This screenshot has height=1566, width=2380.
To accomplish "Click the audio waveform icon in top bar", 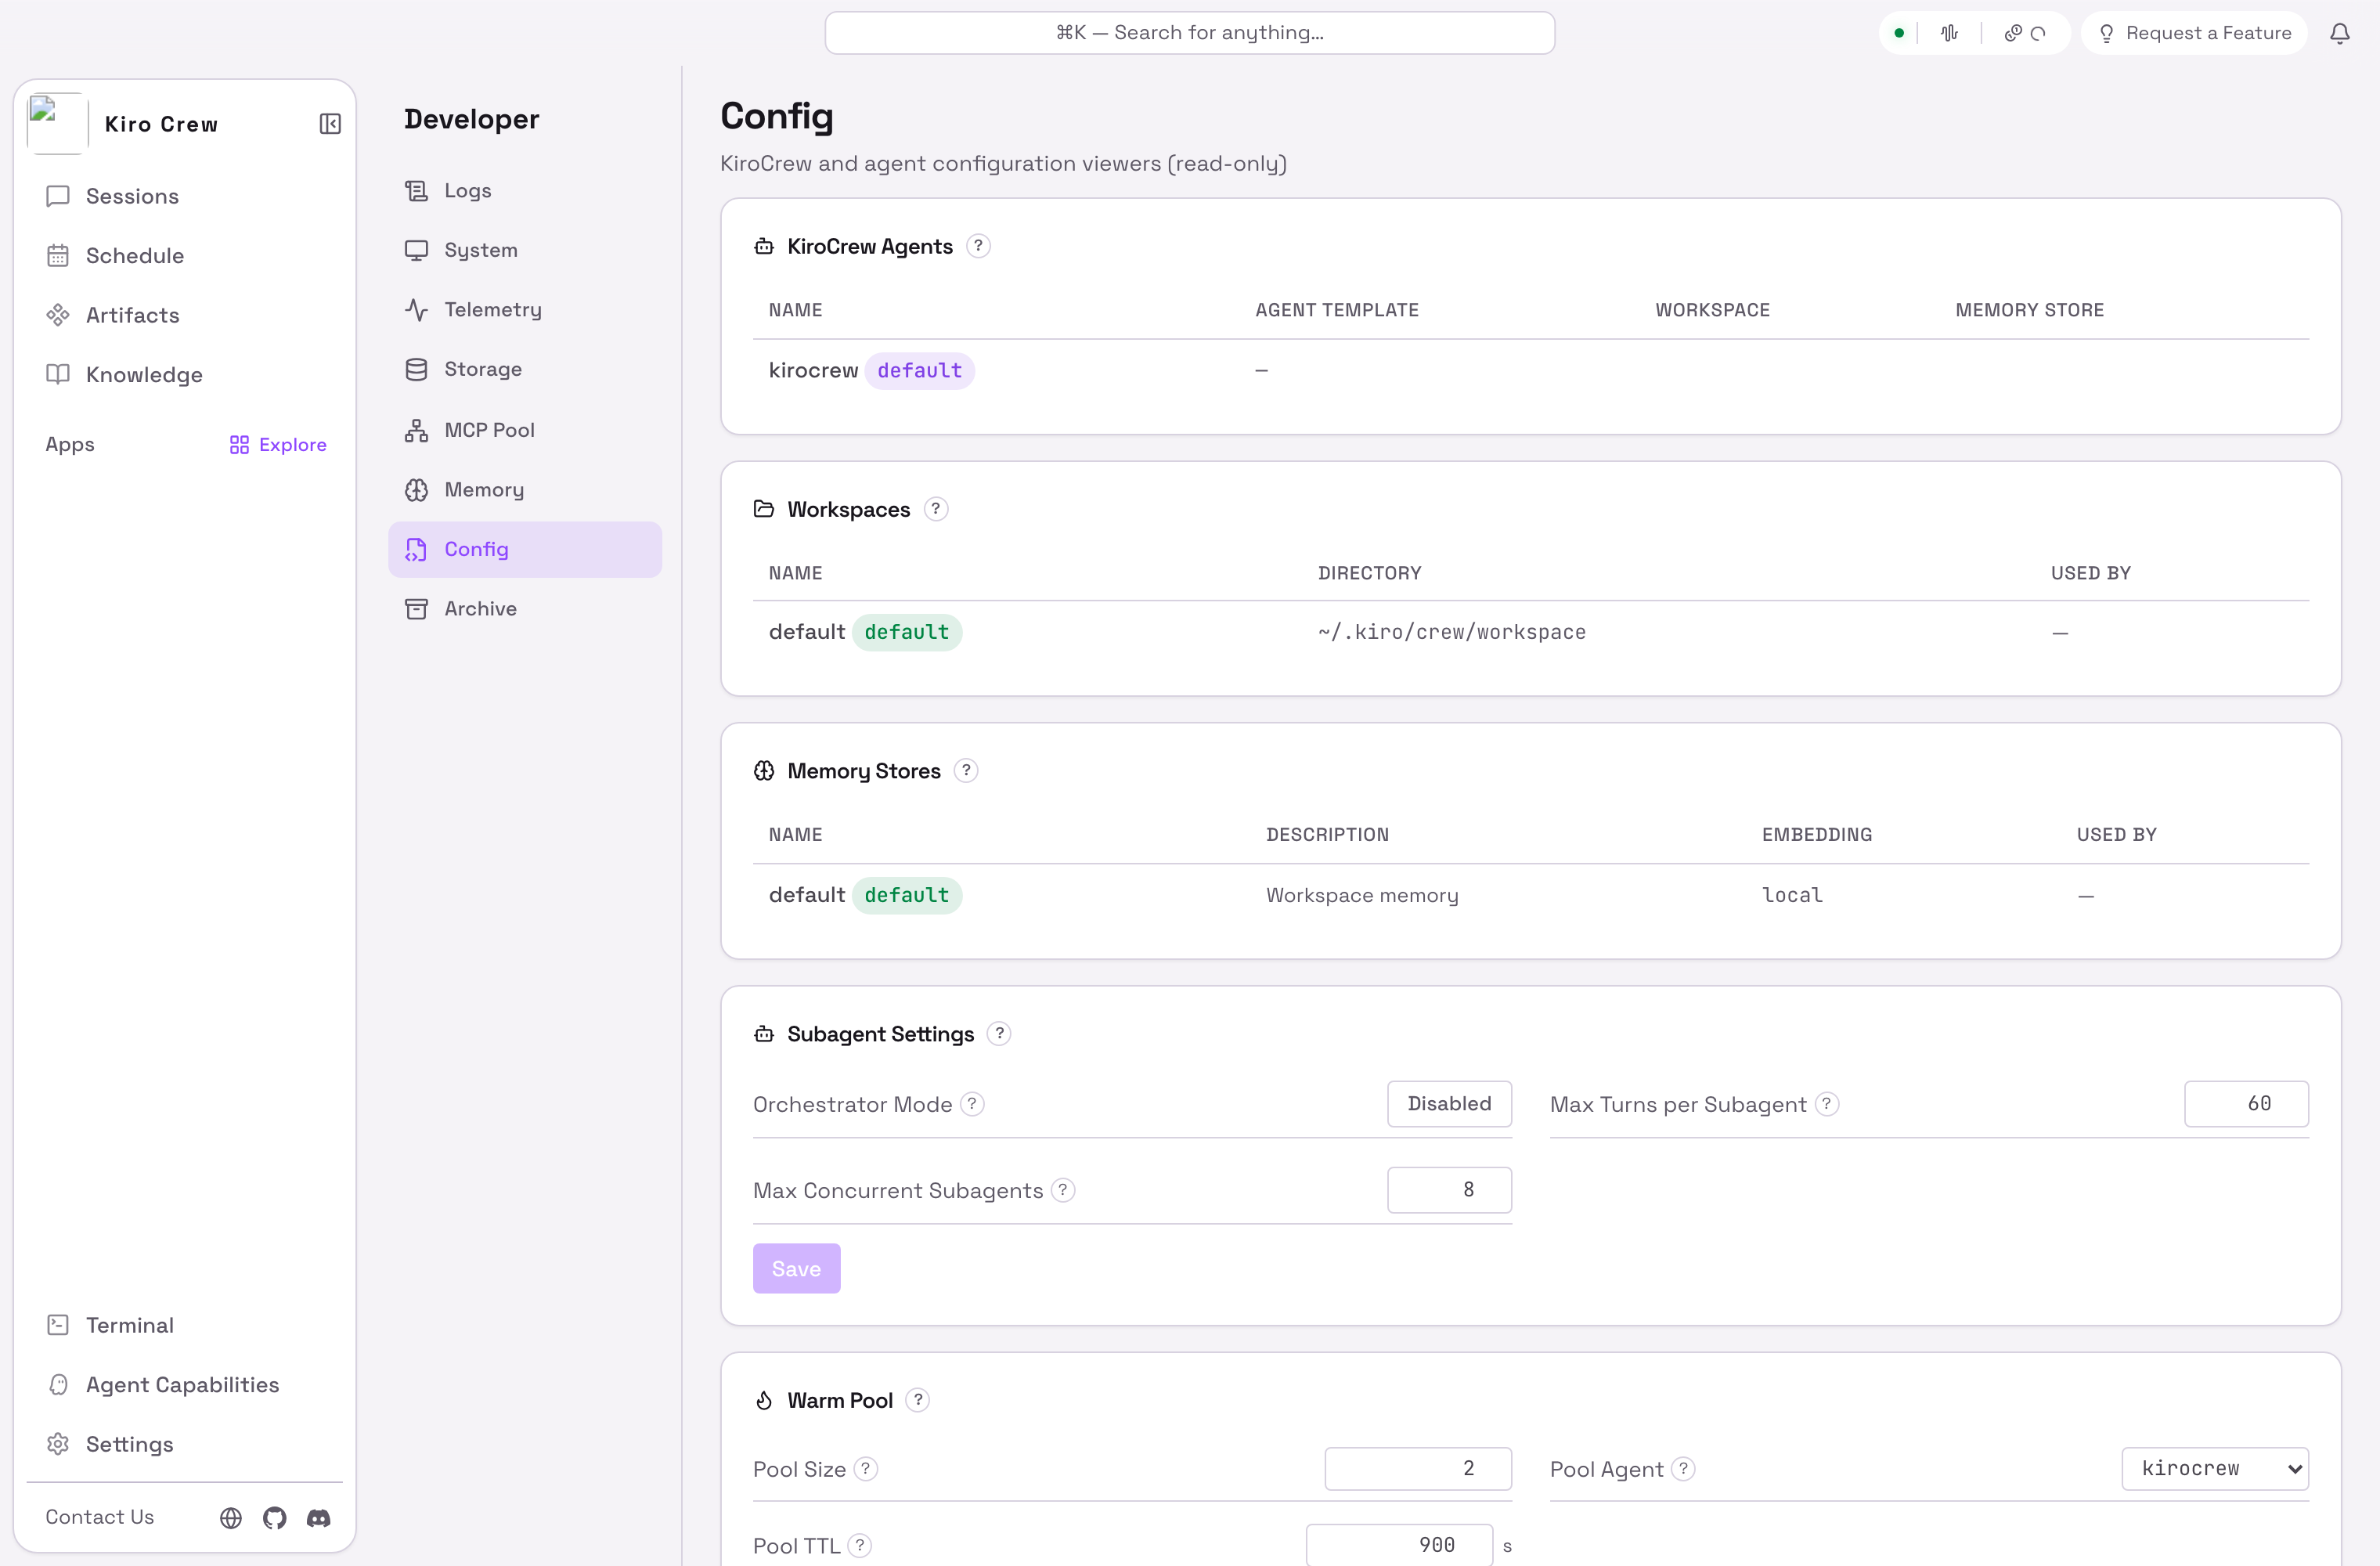I will [1949, 33].
